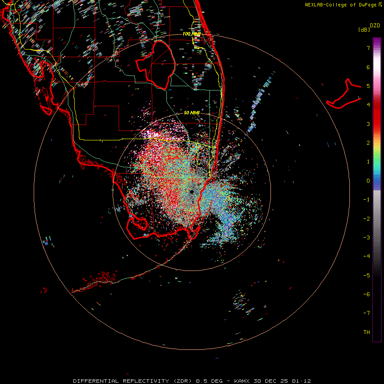This screenshot has width=384, height=384.
Task: Click the color scale value -6
Action: (x=367, y=294)
